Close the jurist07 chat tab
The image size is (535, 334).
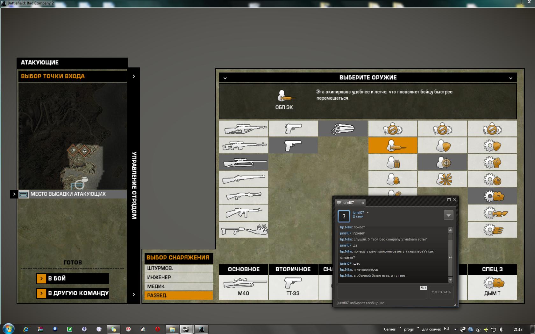[362, 203]
